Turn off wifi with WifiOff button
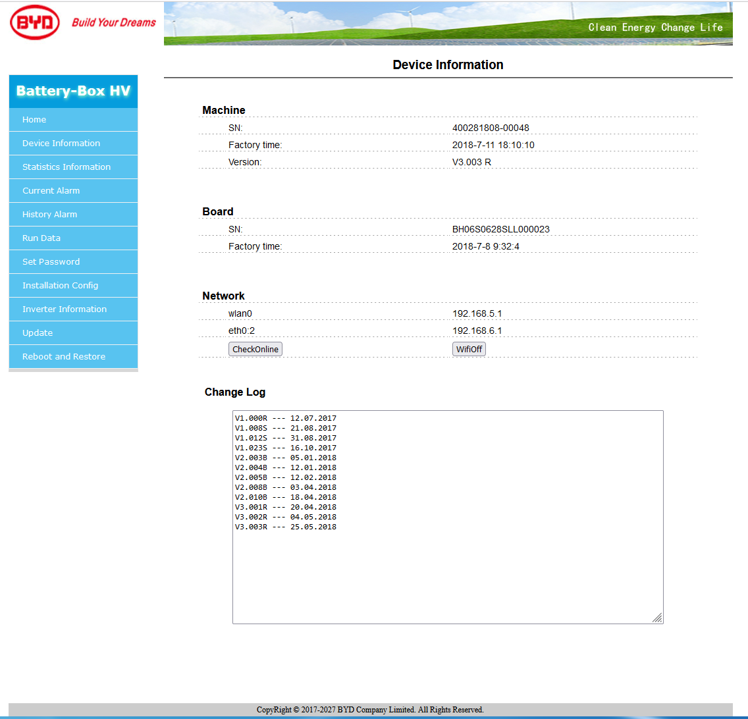Screen dimensions: 748x719 469,350
